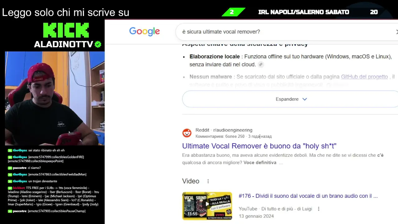The height and width of the screenshot is (224, 398).
Task: Open the three-dot menu beside "Di tutto e di più - di Luigi"
Action: click(318, 209)
